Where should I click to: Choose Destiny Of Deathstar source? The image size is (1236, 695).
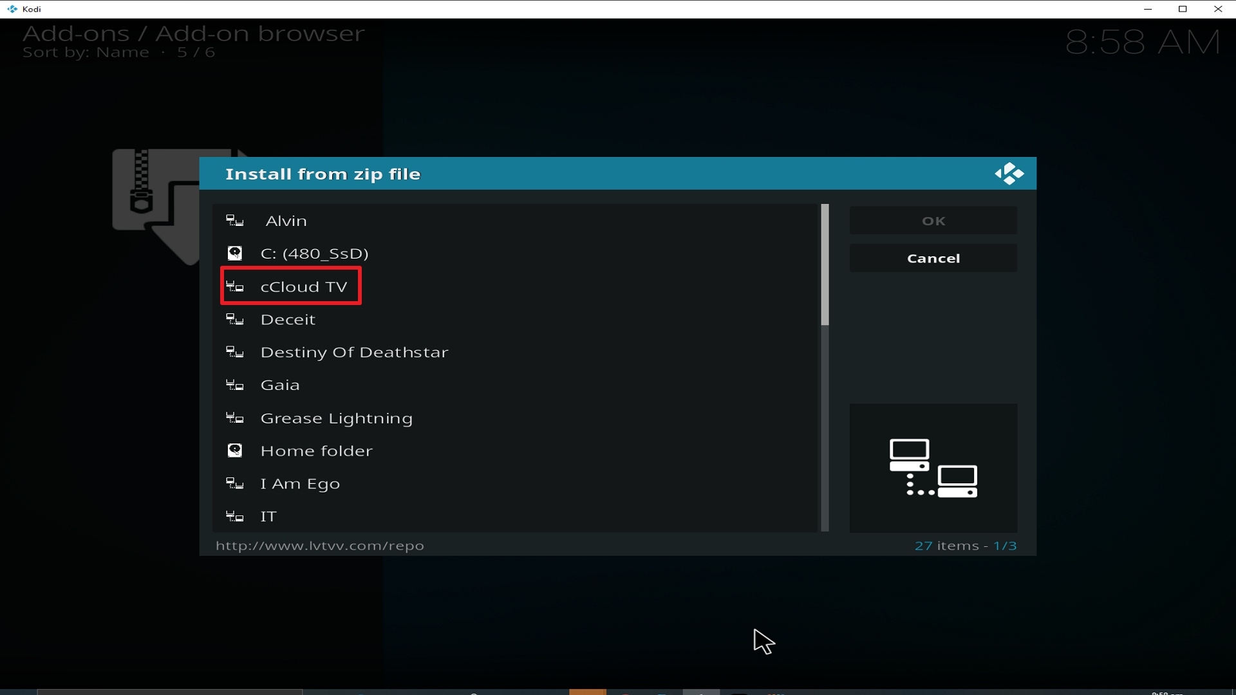point(515,352)
